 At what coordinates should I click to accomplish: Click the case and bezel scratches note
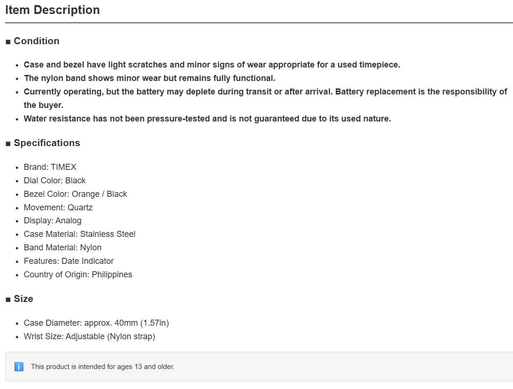(212, 64)
